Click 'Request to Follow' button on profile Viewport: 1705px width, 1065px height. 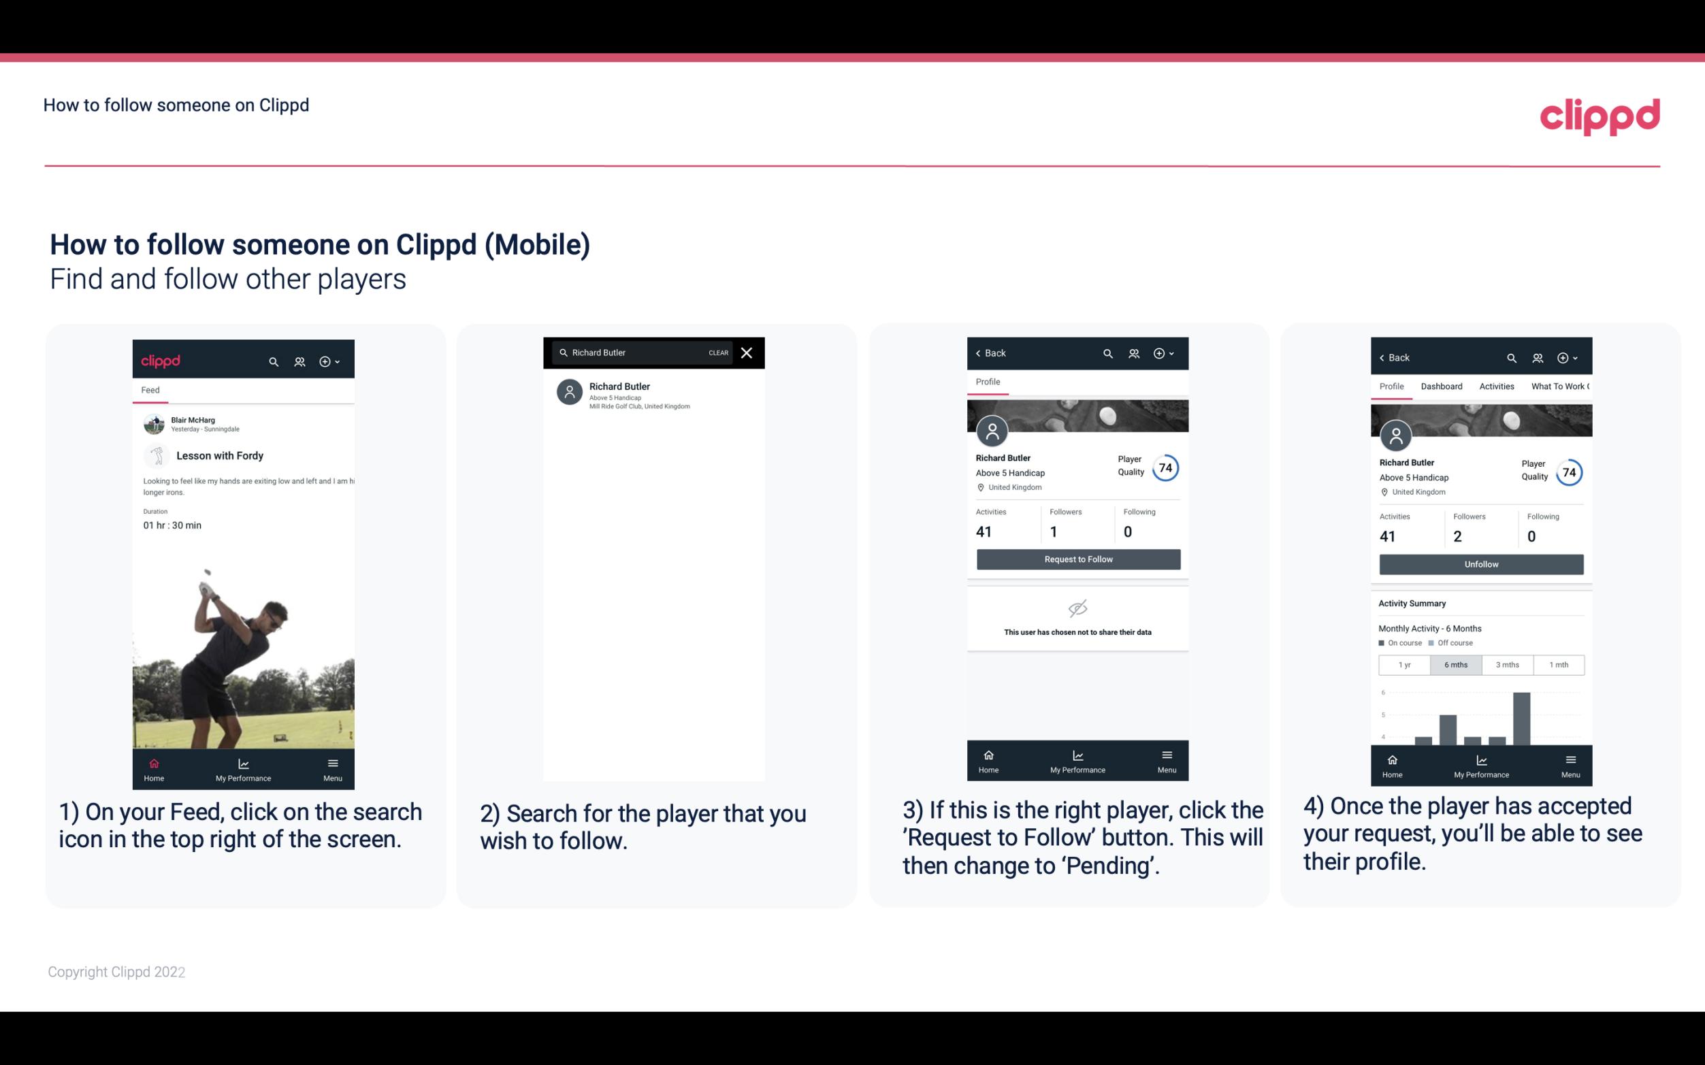pos(1077,558)
